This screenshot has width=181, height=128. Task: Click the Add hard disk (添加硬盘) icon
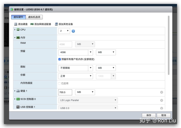tap(16, 24)
